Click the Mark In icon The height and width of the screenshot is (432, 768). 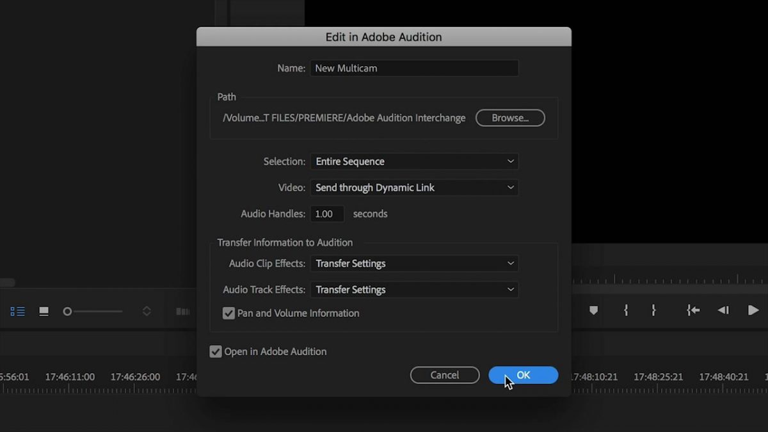tap(626, 310)
